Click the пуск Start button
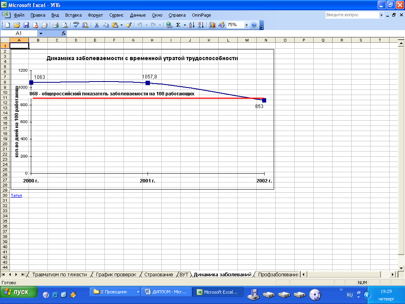 click(19, 292)
